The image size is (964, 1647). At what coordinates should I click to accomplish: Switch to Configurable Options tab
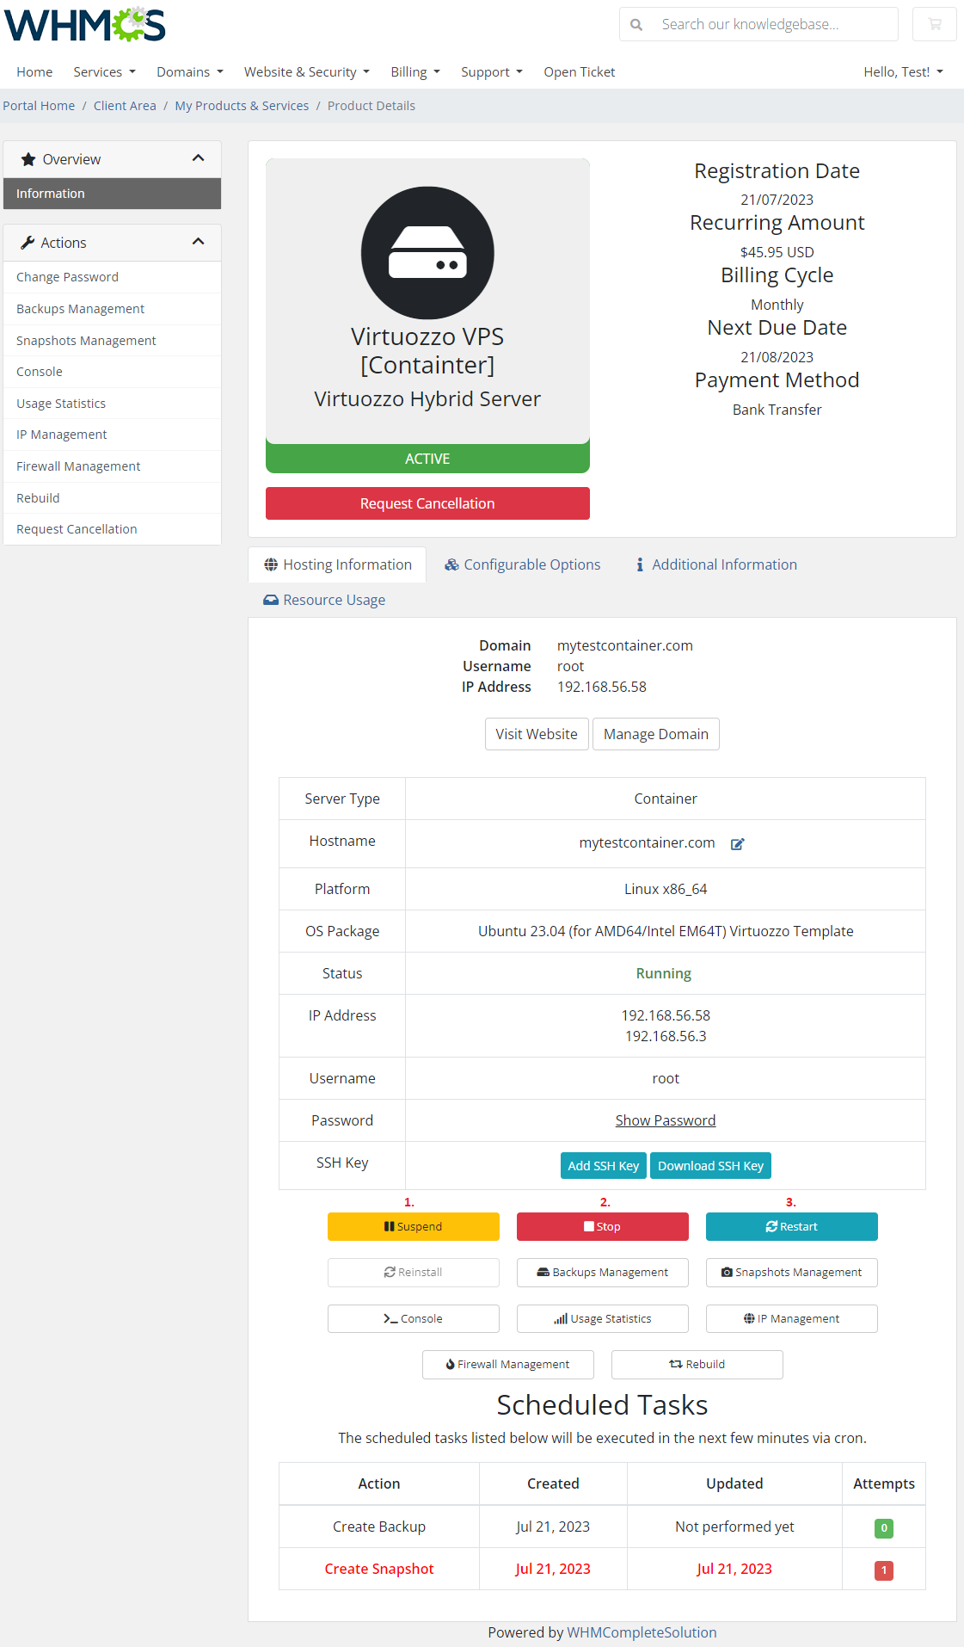click(x=522, y=564)
